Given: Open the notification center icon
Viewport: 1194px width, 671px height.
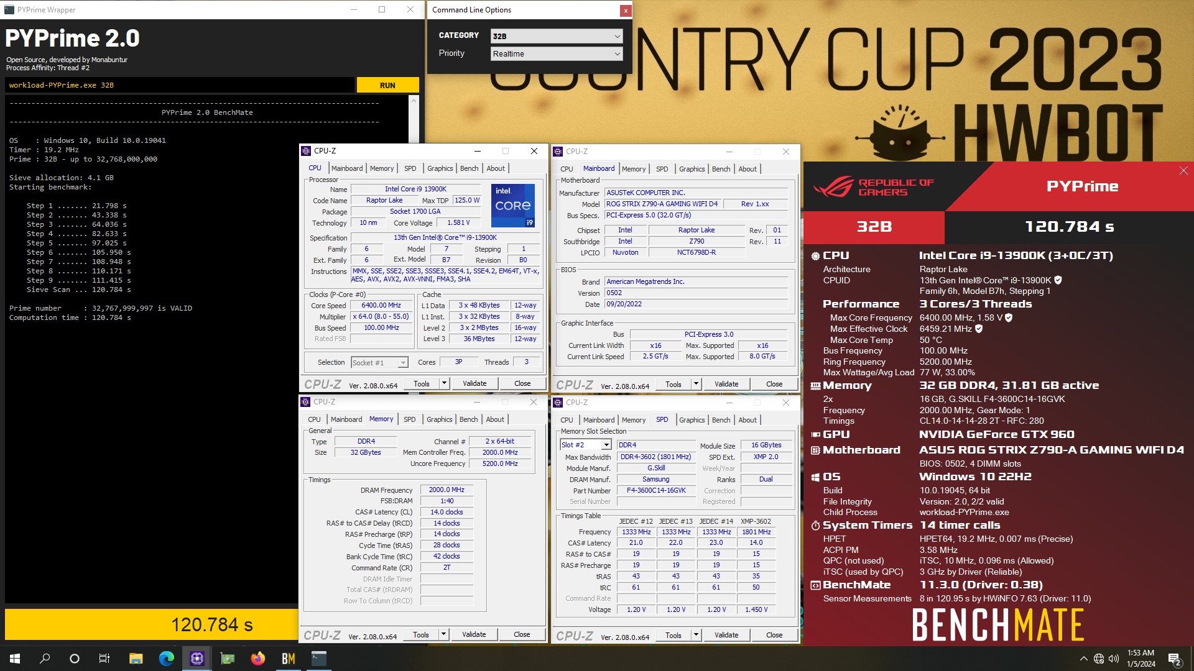Looking at the screenshot, I should pos(1174,659).
